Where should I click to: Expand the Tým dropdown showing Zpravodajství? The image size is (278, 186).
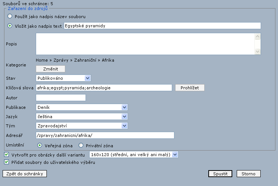(x=81, y=126)
